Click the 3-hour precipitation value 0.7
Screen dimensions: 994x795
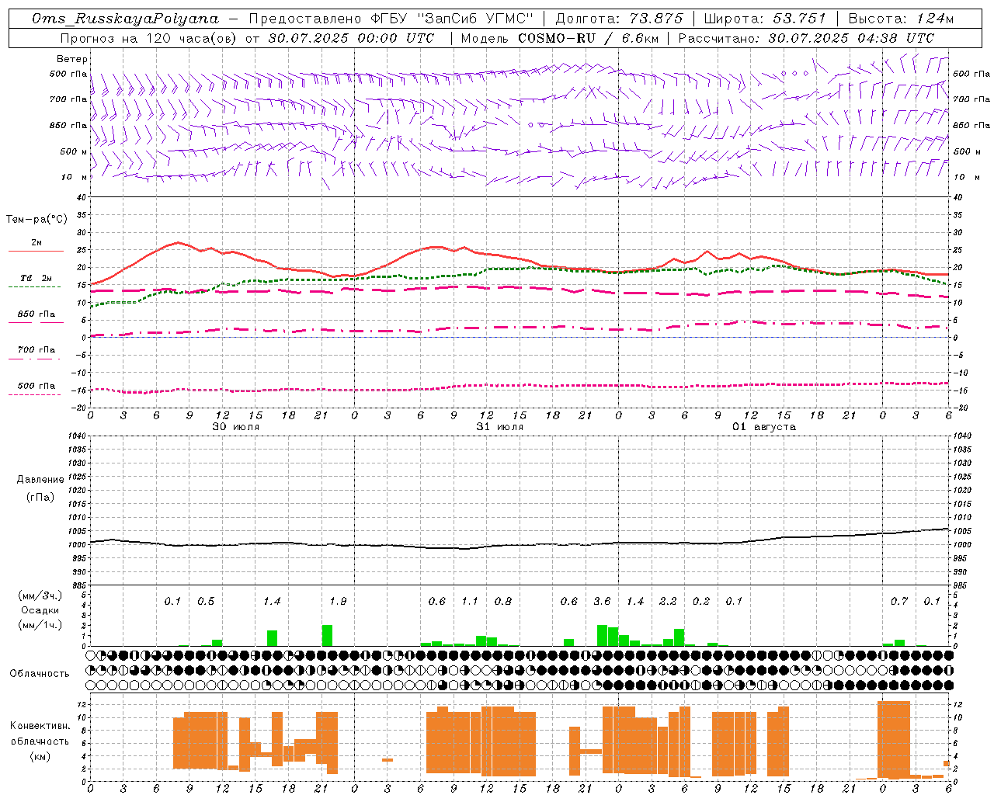pyautogui.click(x=899, y=601)
